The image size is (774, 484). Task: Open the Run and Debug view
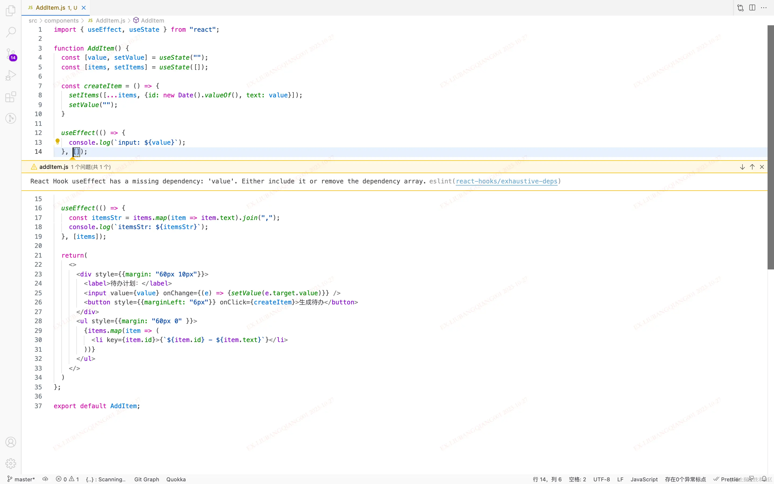point(10,76)
